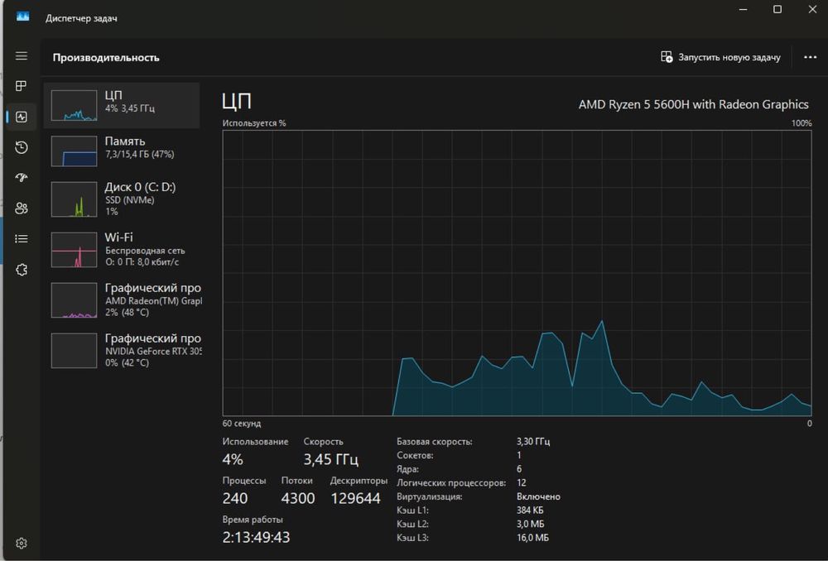Select the Память performance entry

pos(122,151)
